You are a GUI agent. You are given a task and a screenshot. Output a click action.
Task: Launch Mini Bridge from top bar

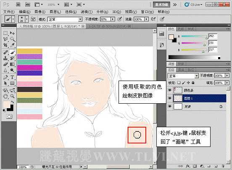pos(28,5)
